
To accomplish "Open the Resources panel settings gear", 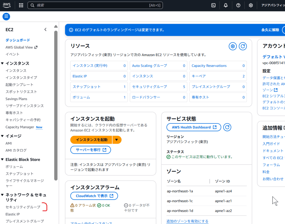I will (x=233, y=46).
